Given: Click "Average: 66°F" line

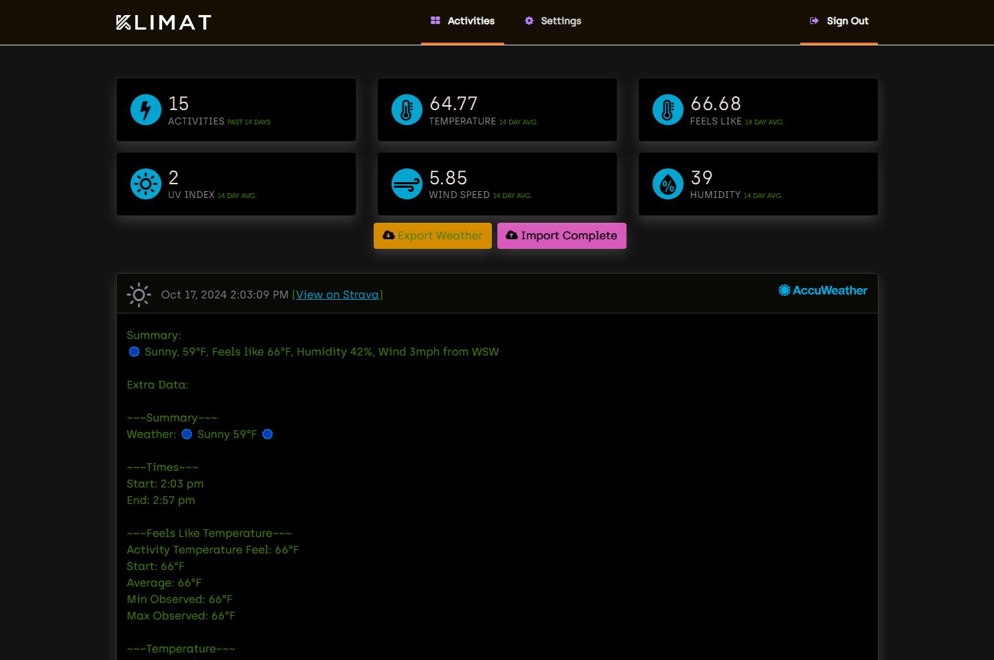Looking at the screenshot, I should pos(164,582).
